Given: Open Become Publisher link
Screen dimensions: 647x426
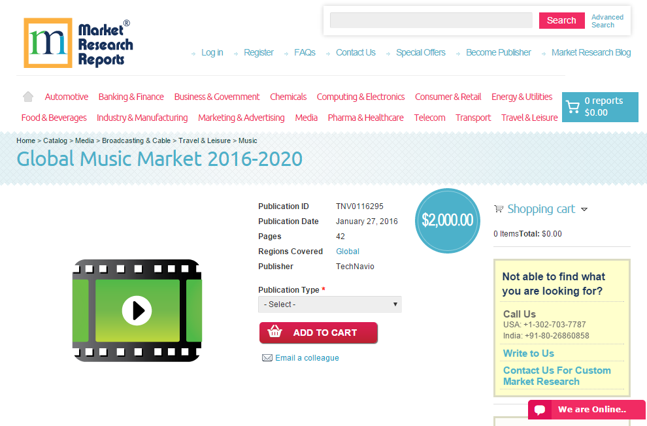Looking at the screenshot, I should pos(499,52).
